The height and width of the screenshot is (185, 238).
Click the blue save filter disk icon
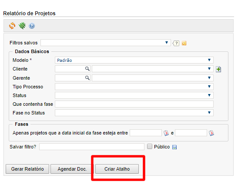click(174, 147)
